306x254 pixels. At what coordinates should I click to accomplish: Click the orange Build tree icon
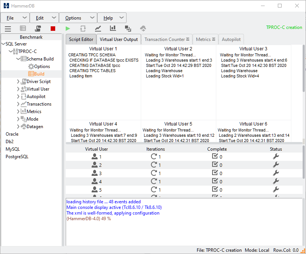pos(31,74)
